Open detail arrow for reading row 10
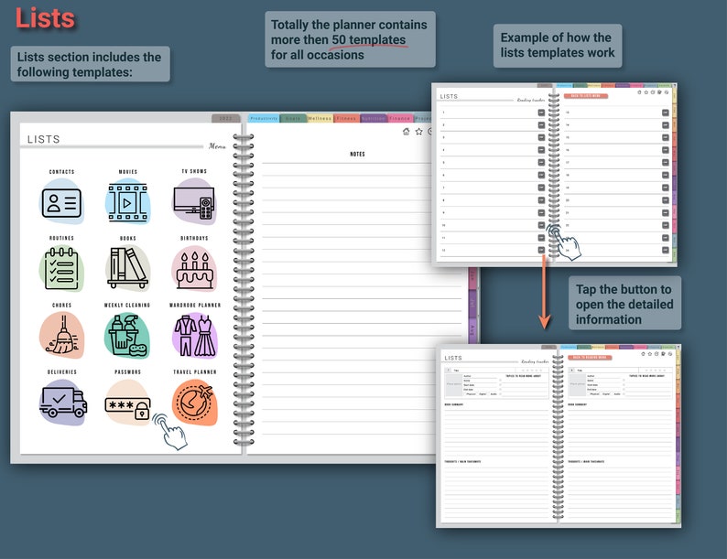Viewport: 727px width, 559px height. point(541,225)
